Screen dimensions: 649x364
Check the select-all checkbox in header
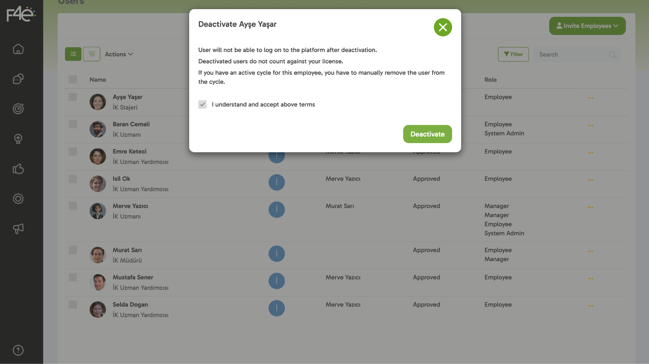73,79
